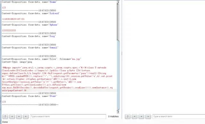Click the help '?' button in left search bar
This screenshot has width=205, height=124.
pyautogui.click(x=5, y=116)
